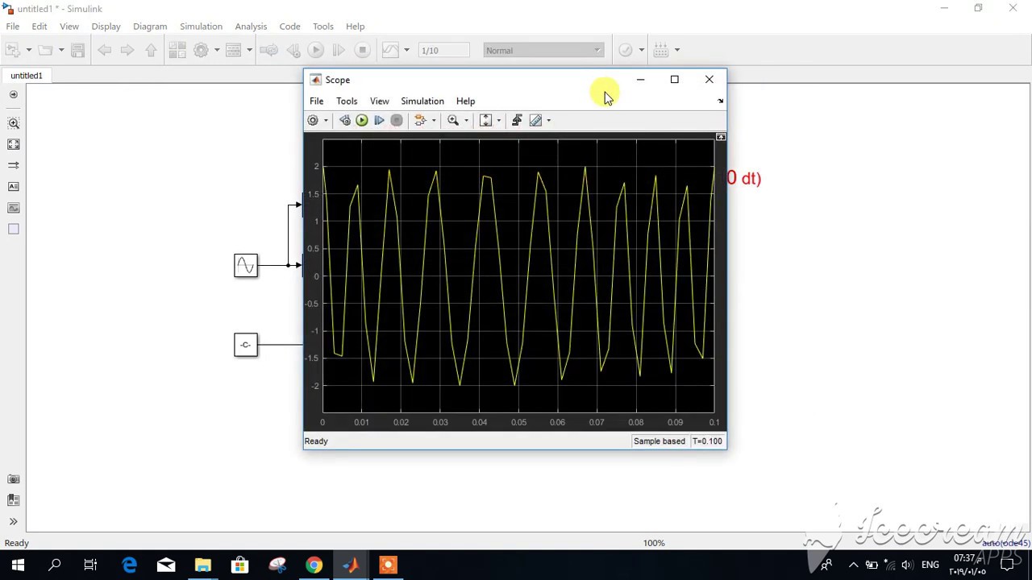Expand dropdown beside Highlight Block icon
1032x580 pixels.
point(434,121)
